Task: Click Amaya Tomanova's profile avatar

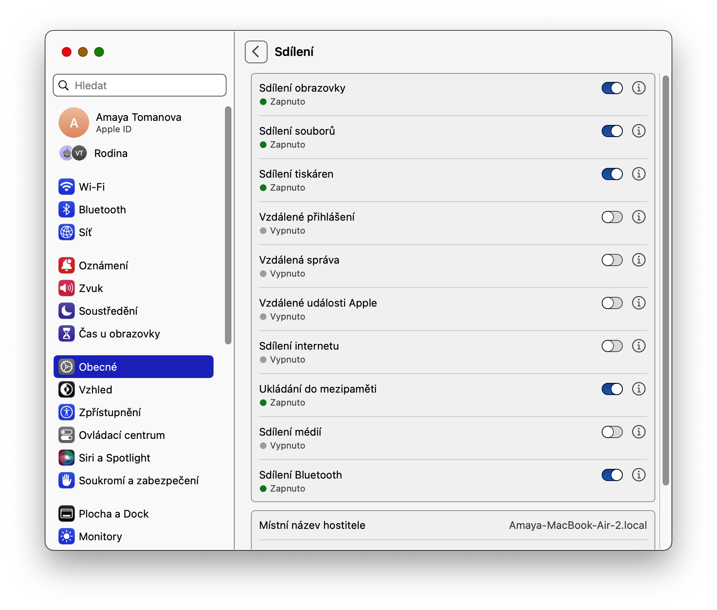Action: pyautogui.click(x=74, y=122)
